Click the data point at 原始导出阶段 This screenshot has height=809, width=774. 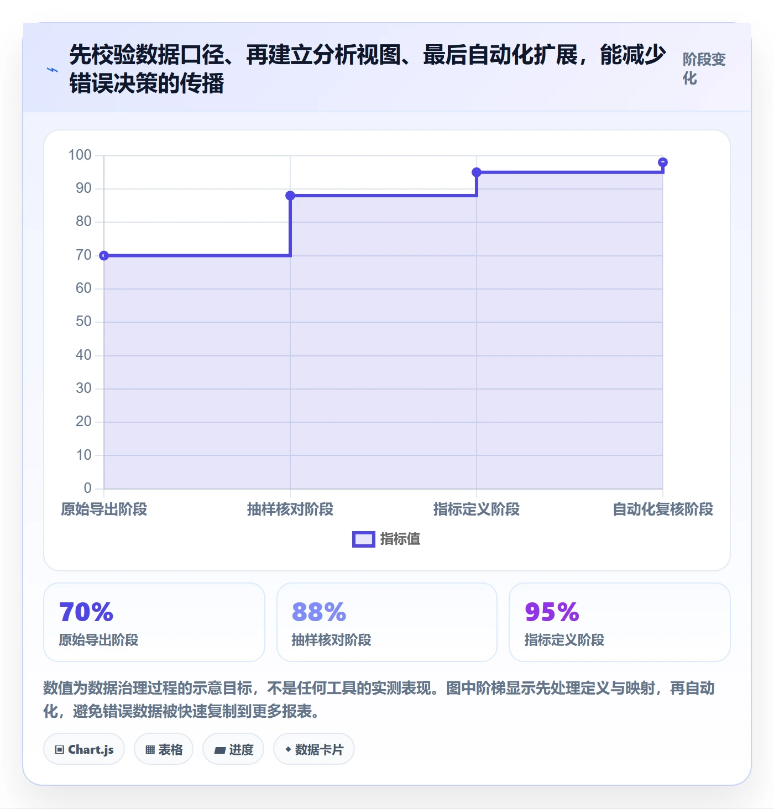pyautogui.click(x=104, y=255)
